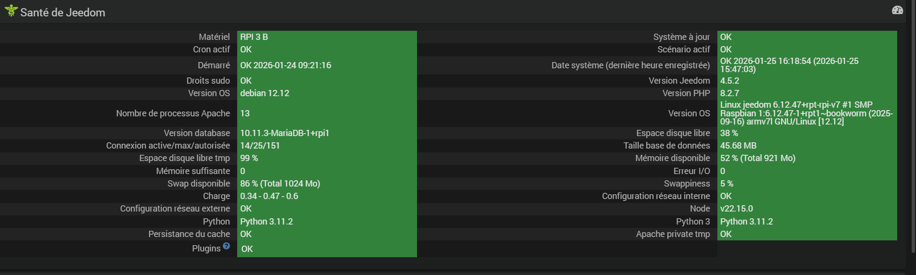Select the Espace disque libre 38 % value
Image resolution: width=916 pixels, height=275 pixels.
click(x=729, y=133)
